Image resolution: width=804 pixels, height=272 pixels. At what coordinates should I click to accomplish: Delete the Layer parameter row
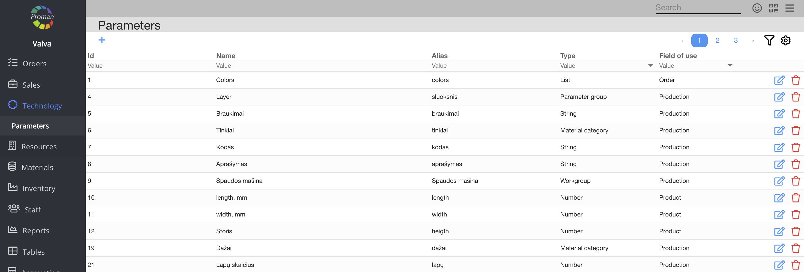click(795, 97)
